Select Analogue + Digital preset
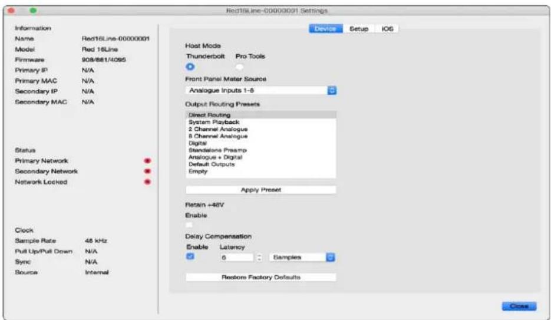The image size is (551, 320). [260, 157]
